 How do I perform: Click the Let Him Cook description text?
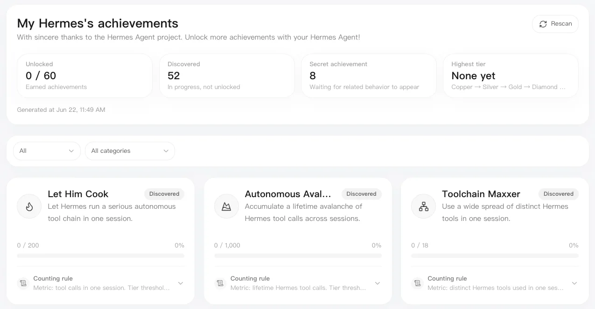pos(112,213)
